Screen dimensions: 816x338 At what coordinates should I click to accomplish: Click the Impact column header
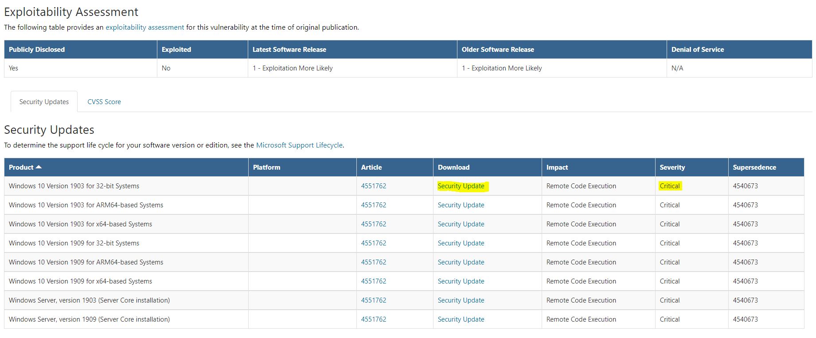(557, 167)
